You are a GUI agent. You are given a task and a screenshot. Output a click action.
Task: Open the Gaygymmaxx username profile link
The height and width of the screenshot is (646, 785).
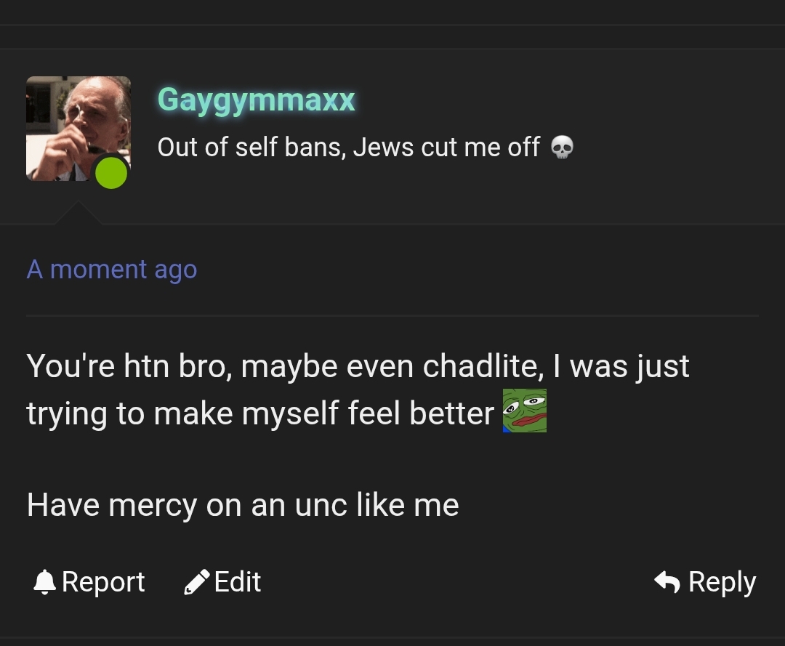tap(257, 100)
